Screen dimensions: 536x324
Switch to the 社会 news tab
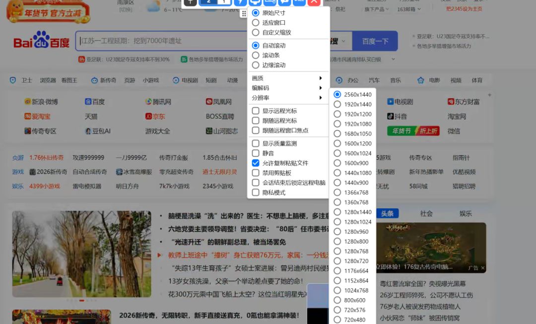pos(426,214)
